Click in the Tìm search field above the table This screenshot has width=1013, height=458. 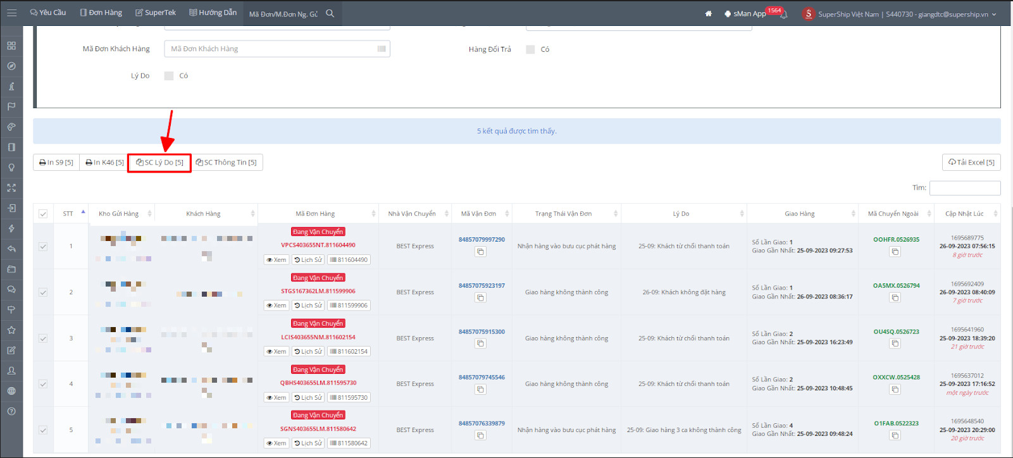[x=965, y=188]
